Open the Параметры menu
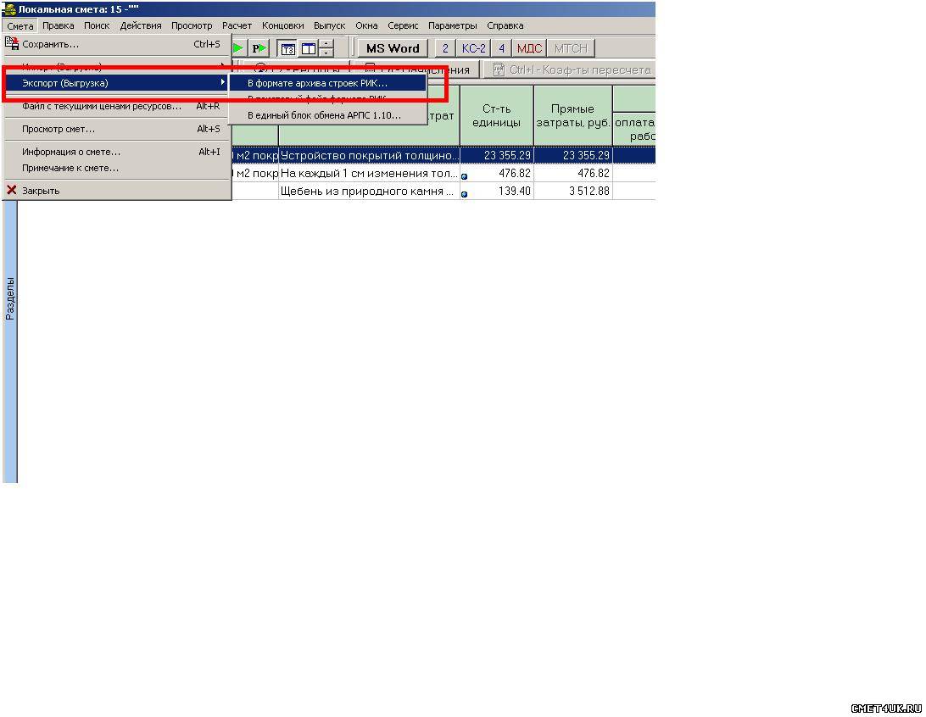 (x=452, y=25)
